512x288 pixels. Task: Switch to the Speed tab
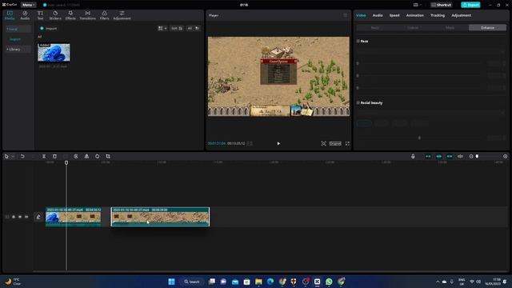pyautogui.click(x=394, y=15)
